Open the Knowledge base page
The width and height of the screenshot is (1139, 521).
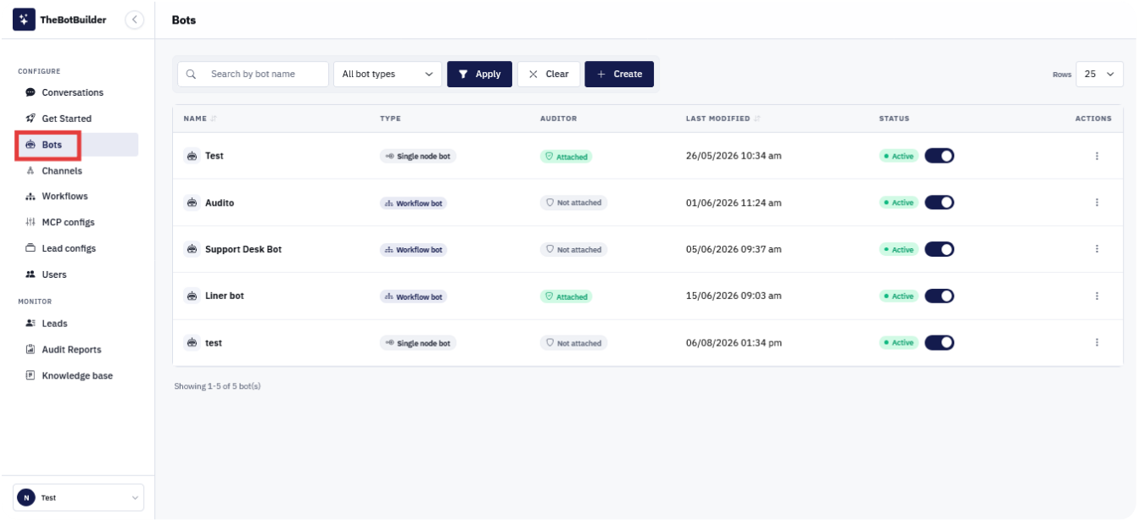pyautogui.click(x=78, y=375)
